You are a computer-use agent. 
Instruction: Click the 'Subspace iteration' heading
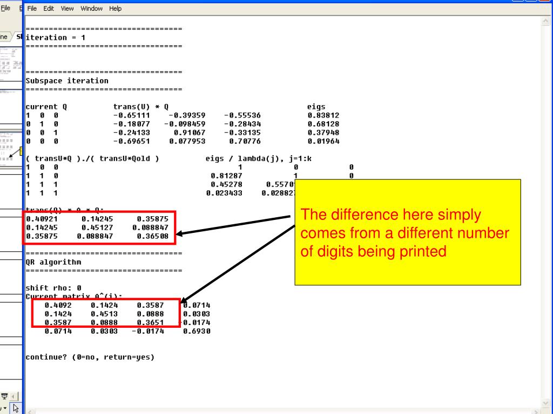[x=67, y=81]
